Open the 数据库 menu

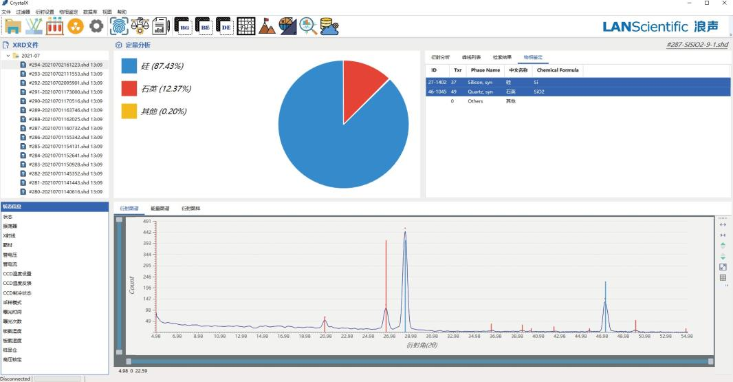point(90,12)
